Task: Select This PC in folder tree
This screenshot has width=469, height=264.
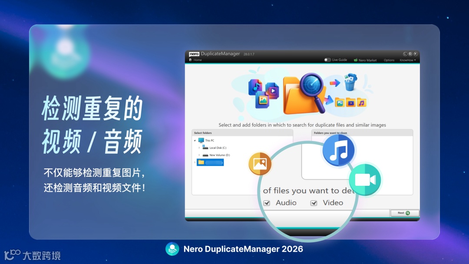Action: coord(206,140)
